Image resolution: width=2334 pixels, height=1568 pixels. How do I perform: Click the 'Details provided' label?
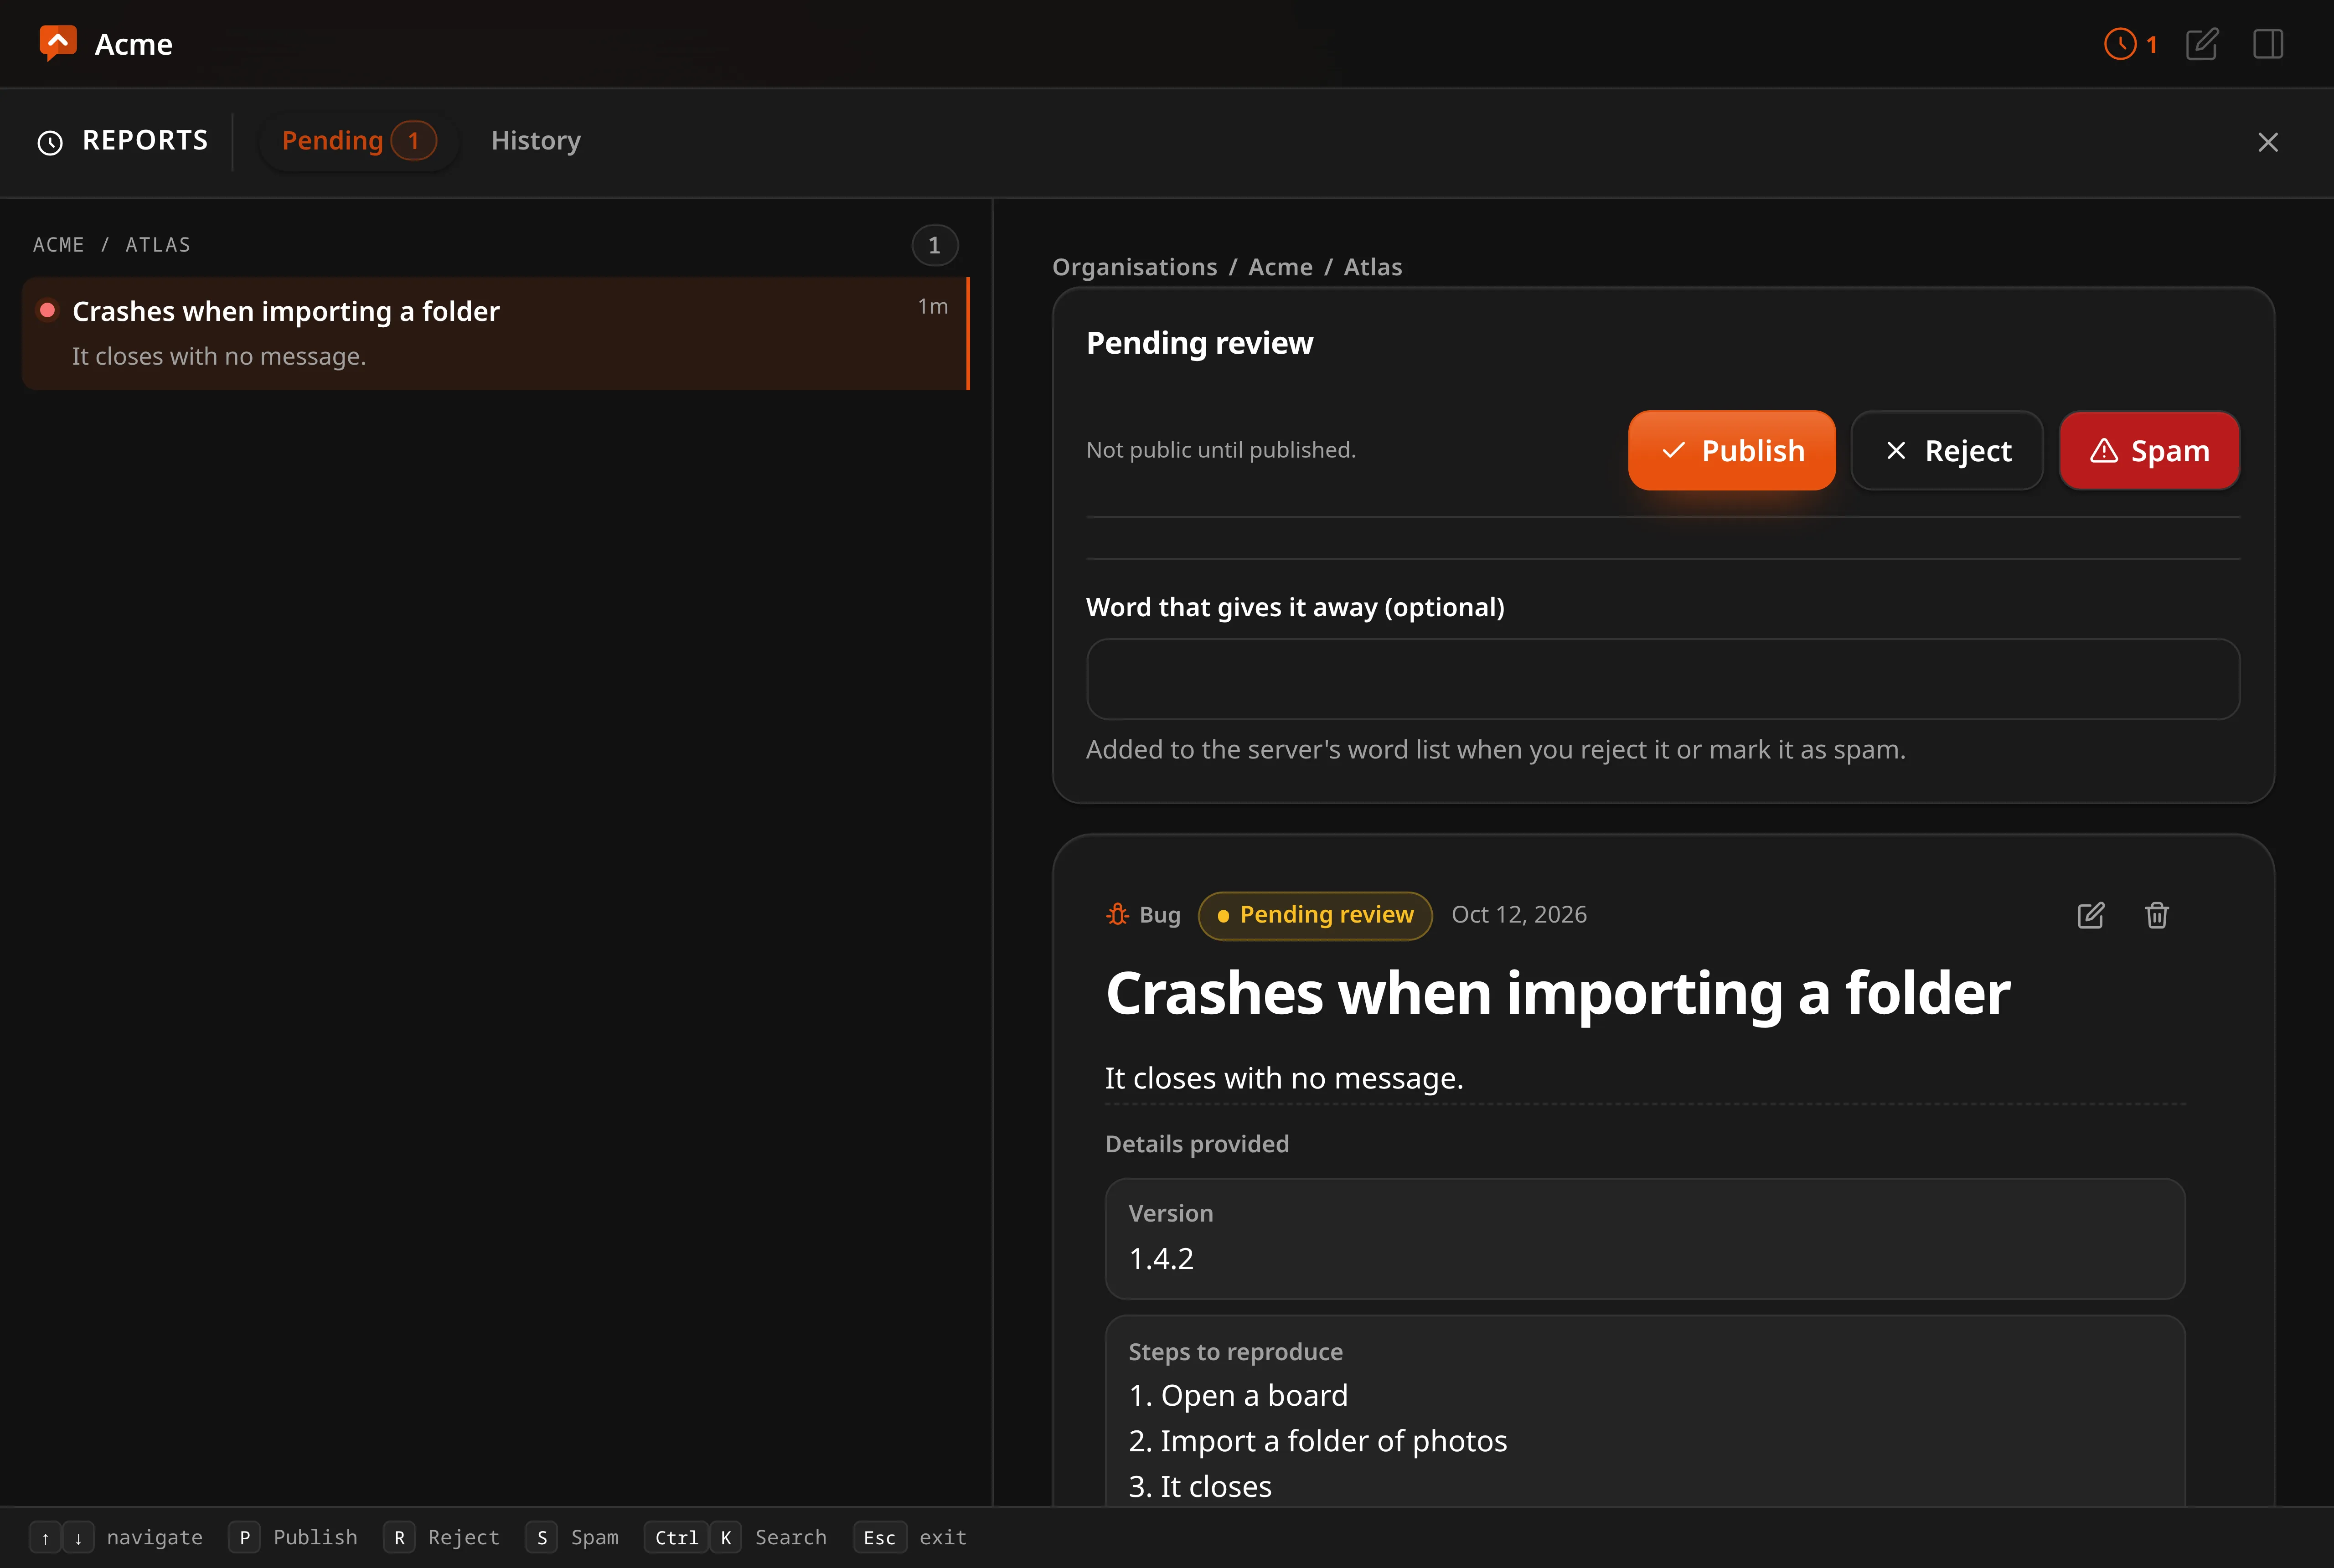click(1196, 1143)
